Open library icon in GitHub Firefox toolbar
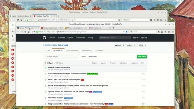 coord(165,32)
